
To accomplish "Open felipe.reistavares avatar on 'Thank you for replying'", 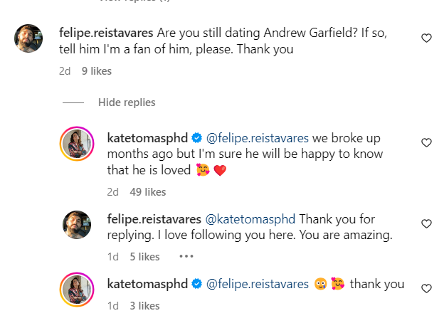I will (x=78, y=224).
